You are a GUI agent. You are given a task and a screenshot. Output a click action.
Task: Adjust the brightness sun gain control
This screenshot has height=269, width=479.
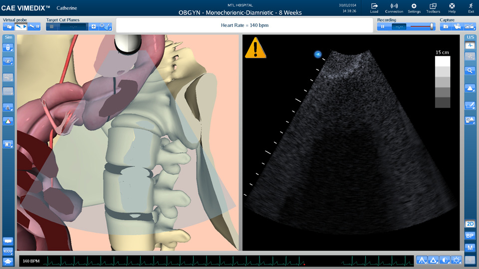[457, 260]
